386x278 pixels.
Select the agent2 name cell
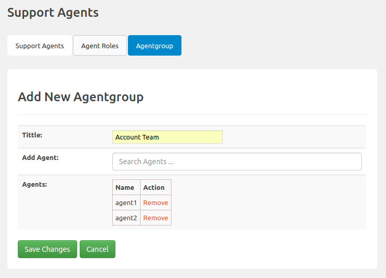126,218
